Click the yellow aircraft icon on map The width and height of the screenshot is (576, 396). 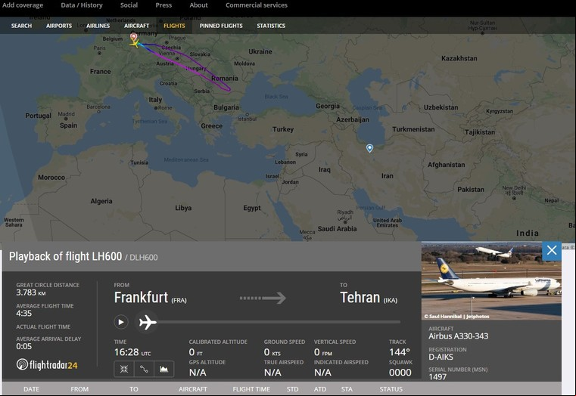(x=135, y=44)
